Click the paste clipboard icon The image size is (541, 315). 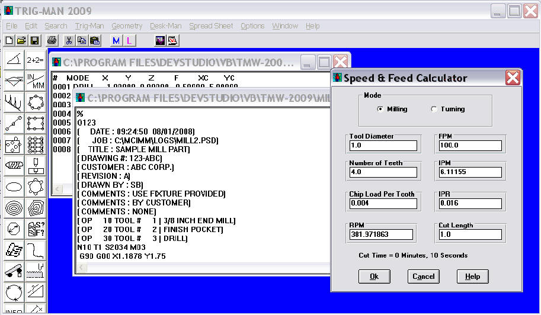[95, 41]
